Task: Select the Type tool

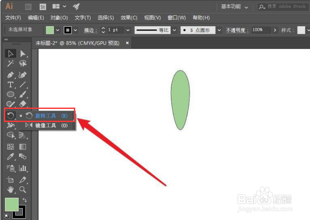Action: (10, 85)
